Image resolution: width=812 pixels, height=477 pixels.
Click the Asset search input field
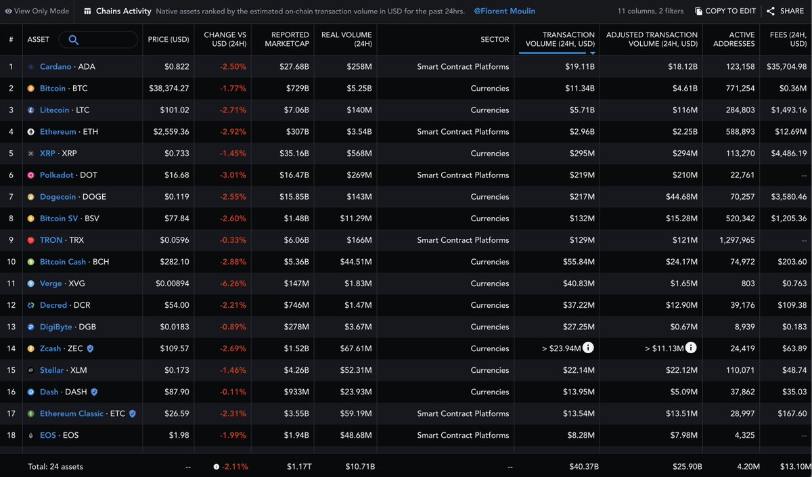(x=99, y=40)
